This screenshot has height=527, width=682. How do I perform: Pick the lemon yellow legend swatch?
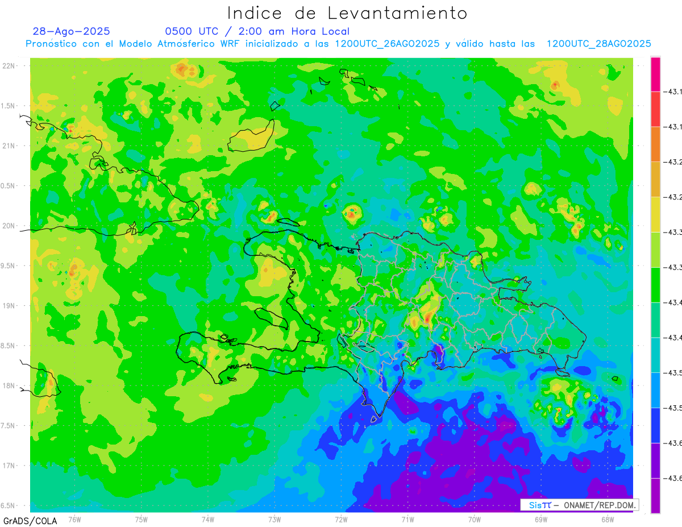pos(656,214)
